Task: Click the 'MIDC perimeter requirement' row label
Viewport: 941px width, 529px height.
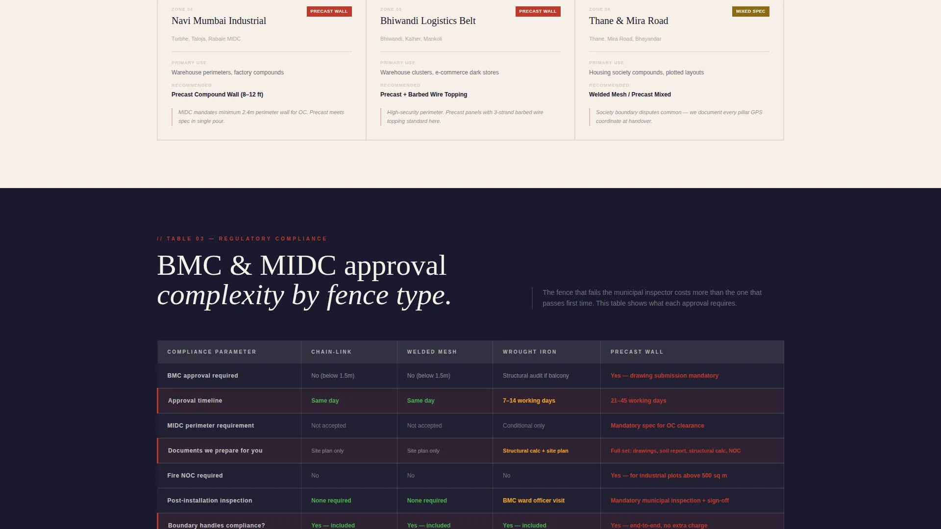Action: pos(210,426)
